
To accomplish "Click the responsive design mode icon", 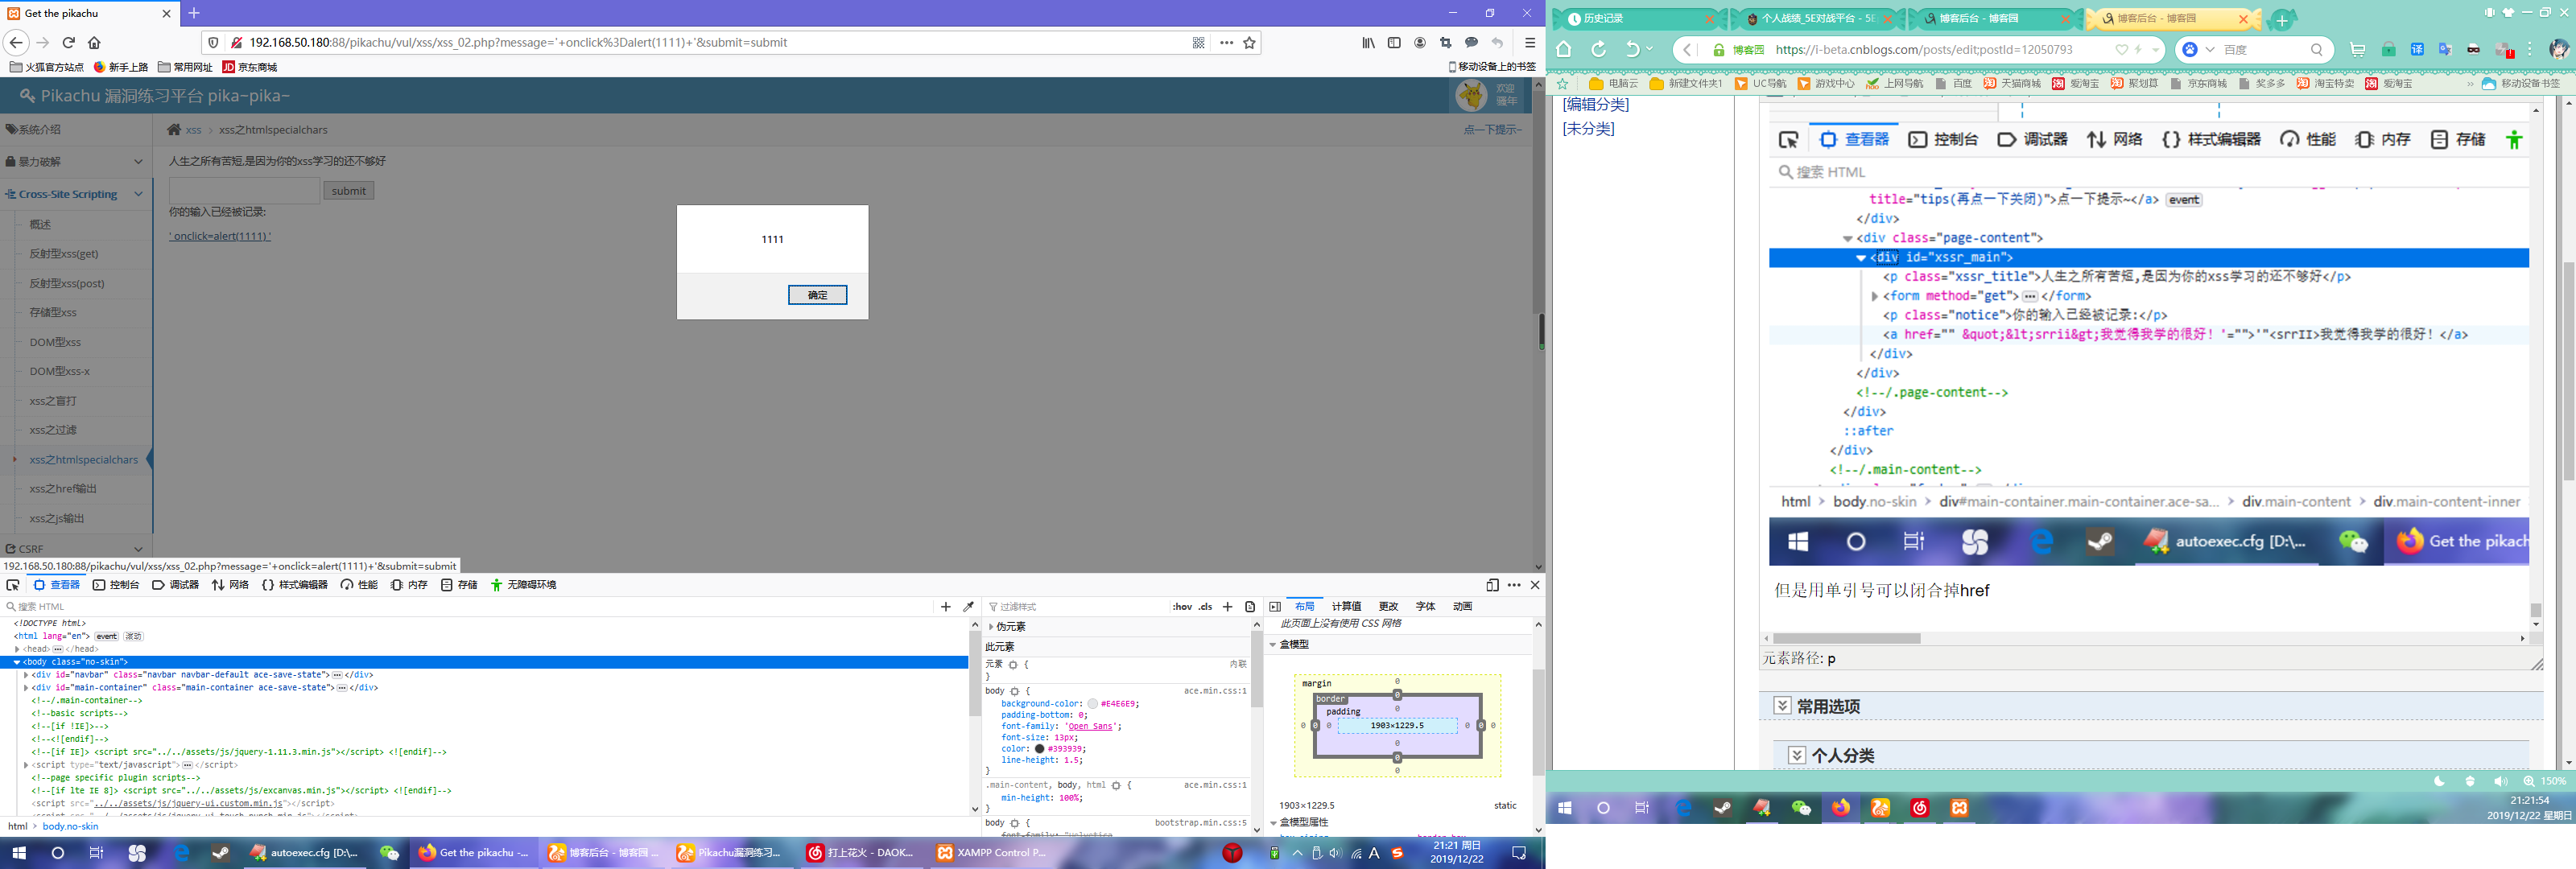I will coord(1492,585).
